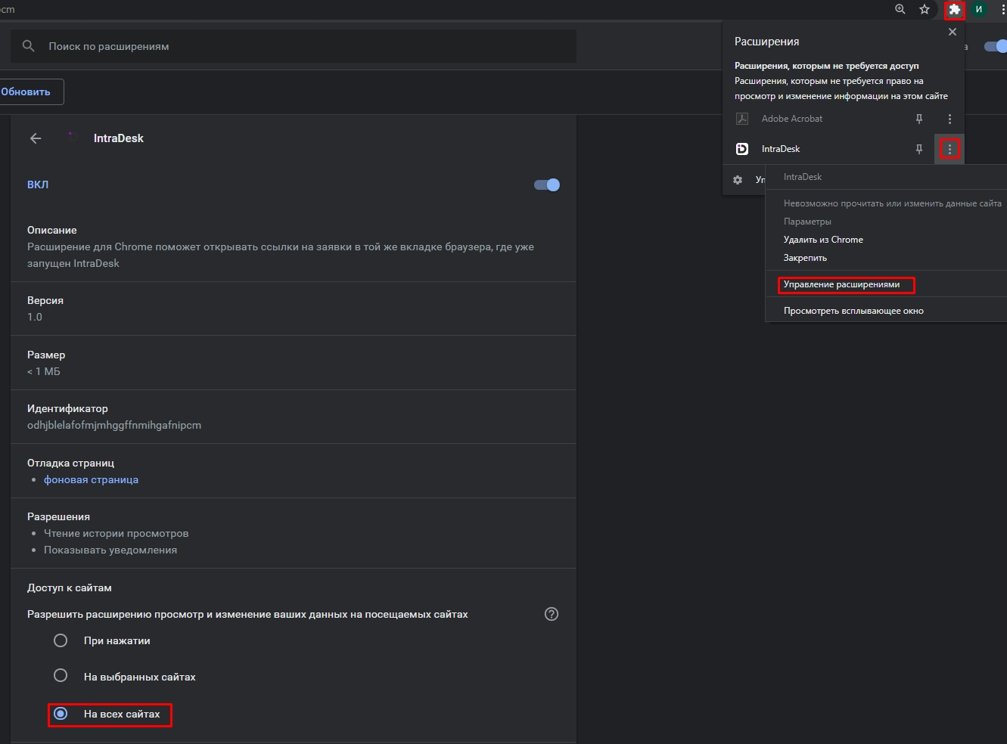
Task: Click the 'ВКЛ' status label
Action: pos(38,184)
